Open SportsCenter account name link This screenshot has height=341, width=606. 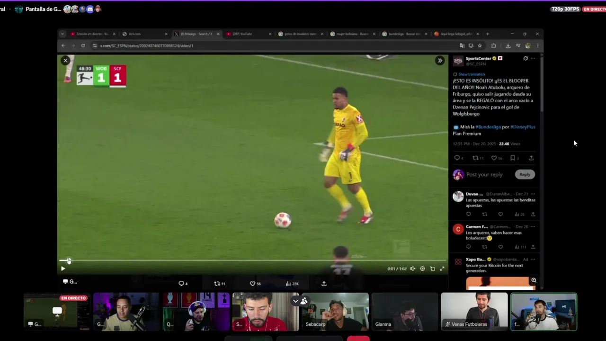(x=478, y=58)
